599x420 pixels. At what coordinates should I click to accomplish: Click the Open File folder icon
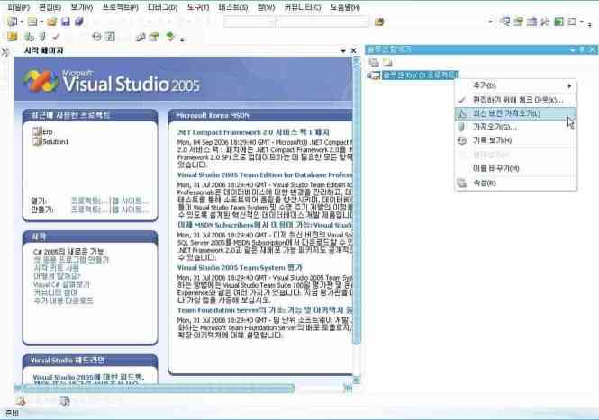[52, 22]
